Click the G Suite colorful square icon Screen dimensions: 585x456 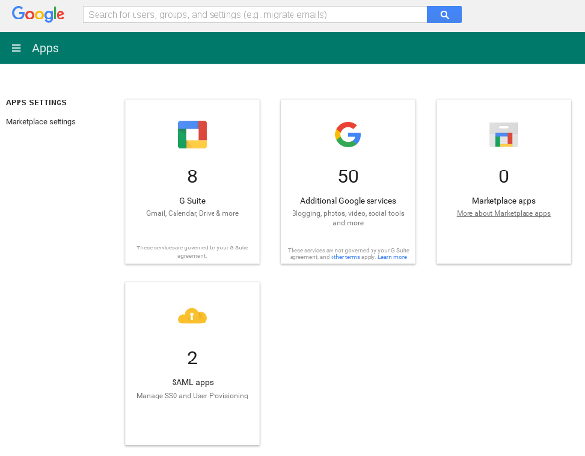point(192,134)
